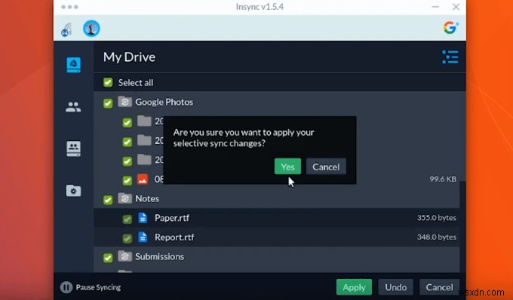513x300 pixels.
Task: Click the 348.0 bytes size value
Action: [437, 237]
